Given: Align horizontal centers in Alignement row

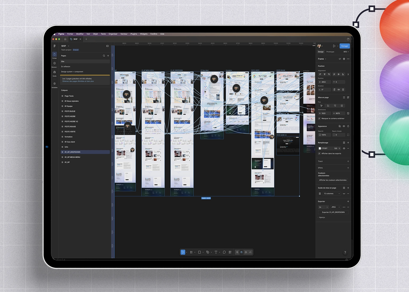Looking at the screenshot, I should point(325,74).
